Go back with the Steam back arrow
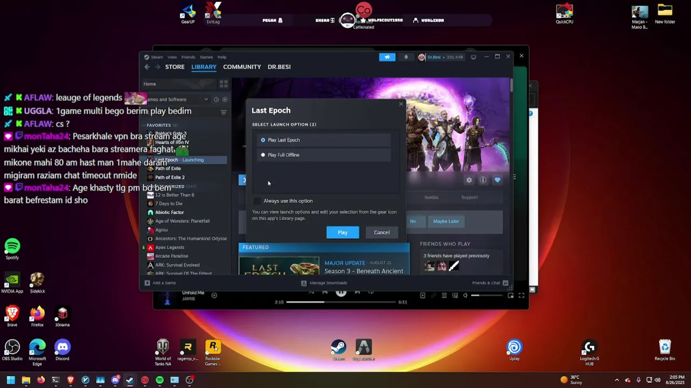This screenshot has height=388, width=691. point(147,67)
